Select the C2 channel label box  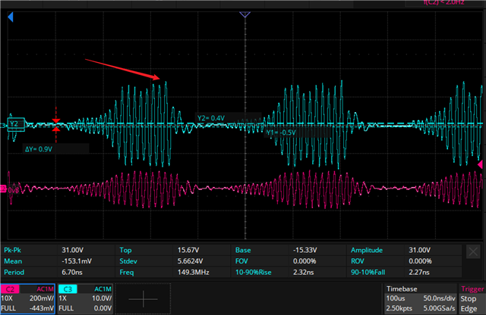10,289
